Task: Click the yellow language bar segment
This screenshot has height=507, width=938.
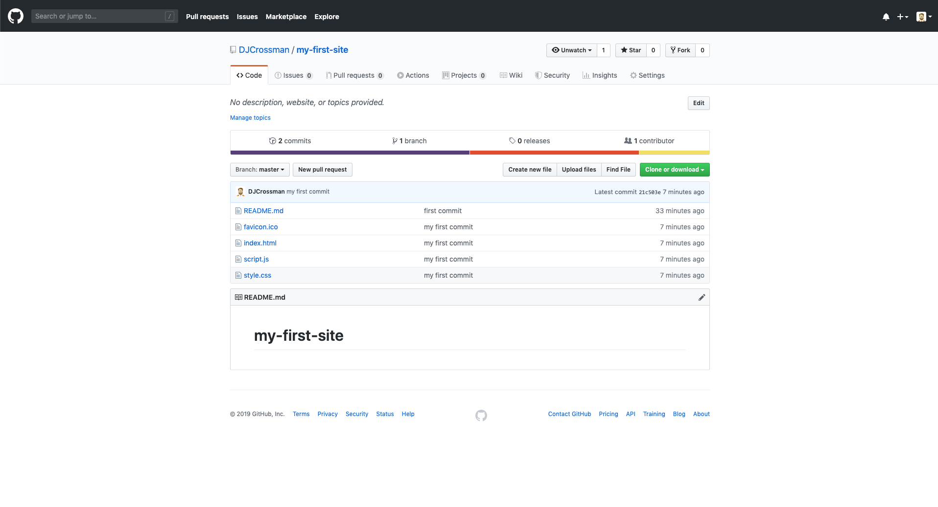Action: (x=675, y=153)
